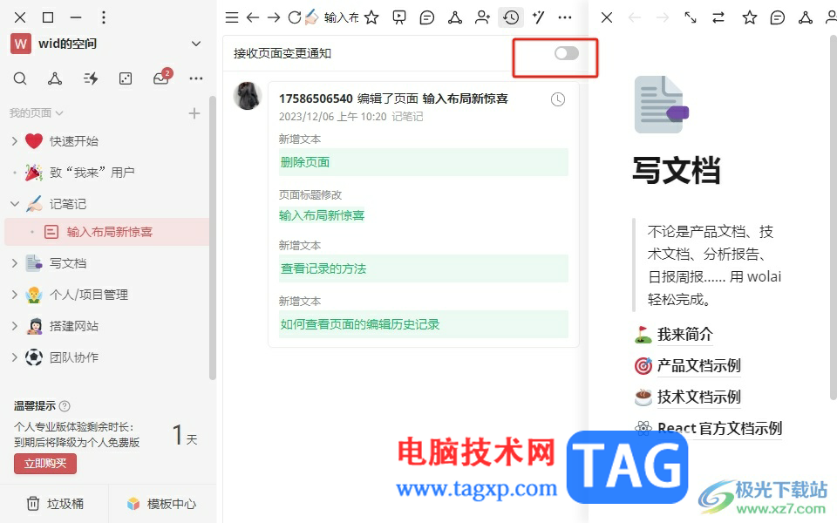
Task: Open the 团队协作 page
Action: click(73, 357)
